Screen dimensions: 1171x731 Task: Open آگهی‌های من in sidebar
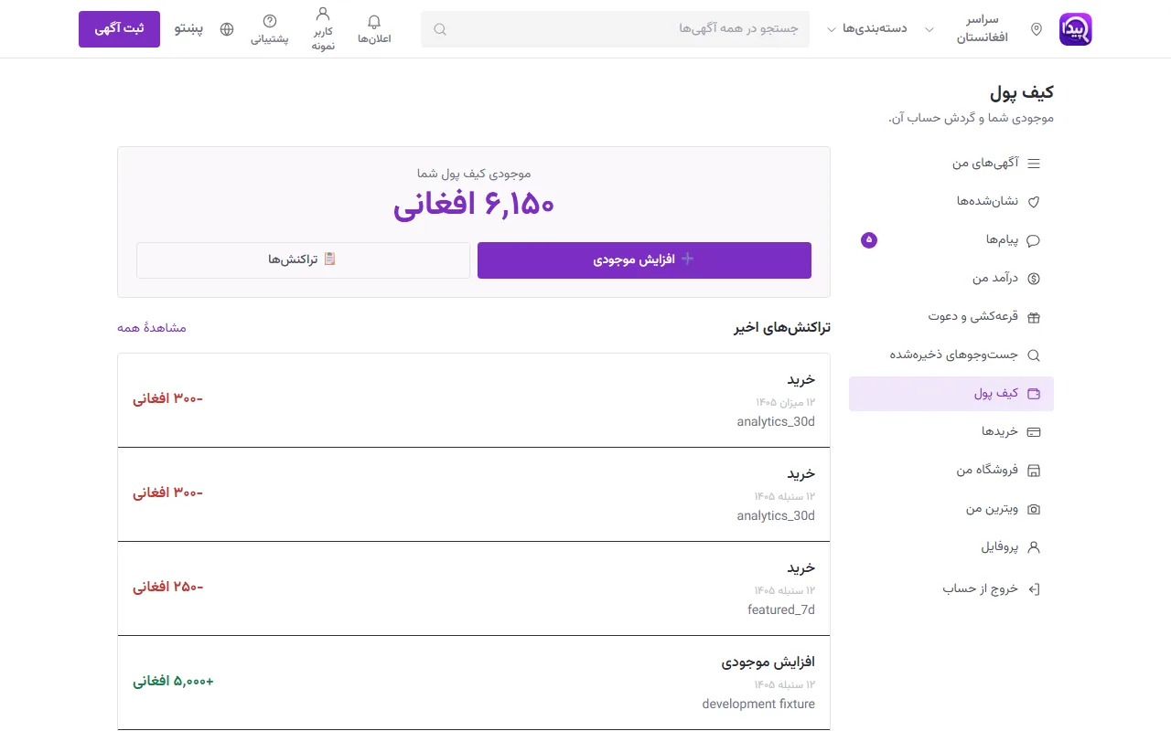click(x=951, y=164)
